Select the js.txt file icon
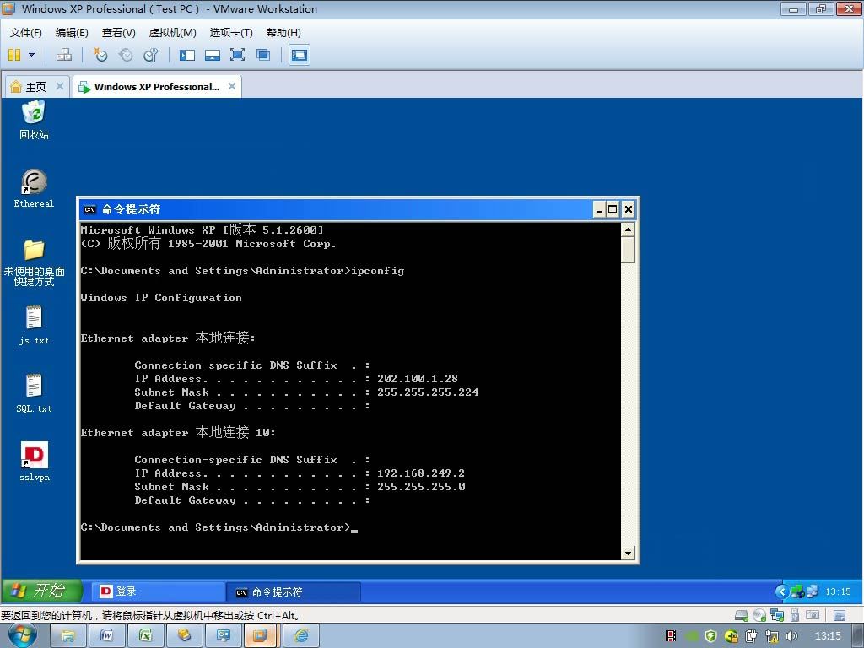864x648 pixels. tap(34, 325)
